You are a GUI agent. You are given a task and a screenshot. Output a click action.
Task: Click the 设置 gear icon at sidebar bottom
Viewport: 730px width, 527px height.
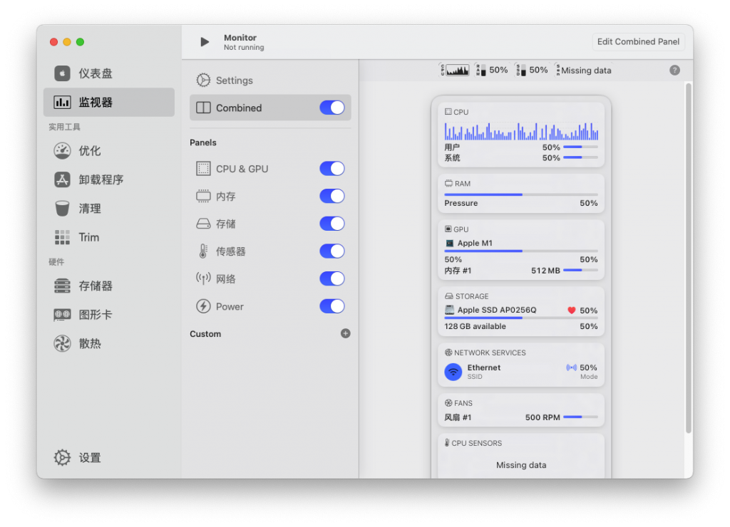(x=62, y=458)
